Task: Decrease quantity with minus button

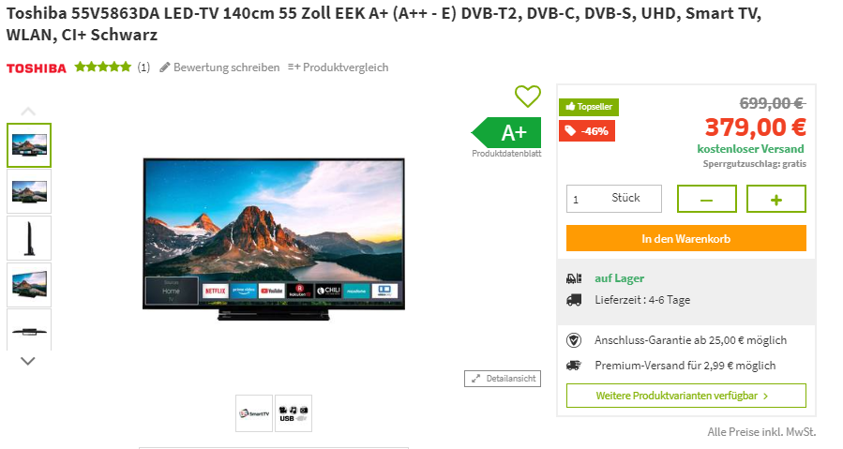Action: (706, 199)
